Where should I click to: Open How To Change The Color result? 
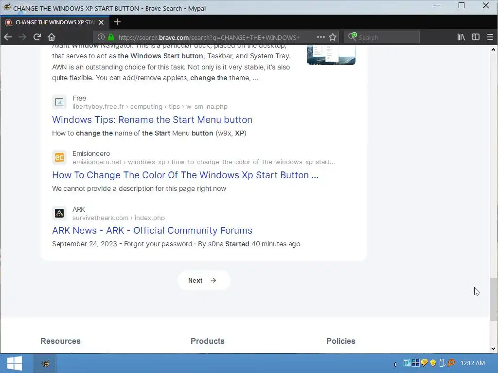pos(185,175)
